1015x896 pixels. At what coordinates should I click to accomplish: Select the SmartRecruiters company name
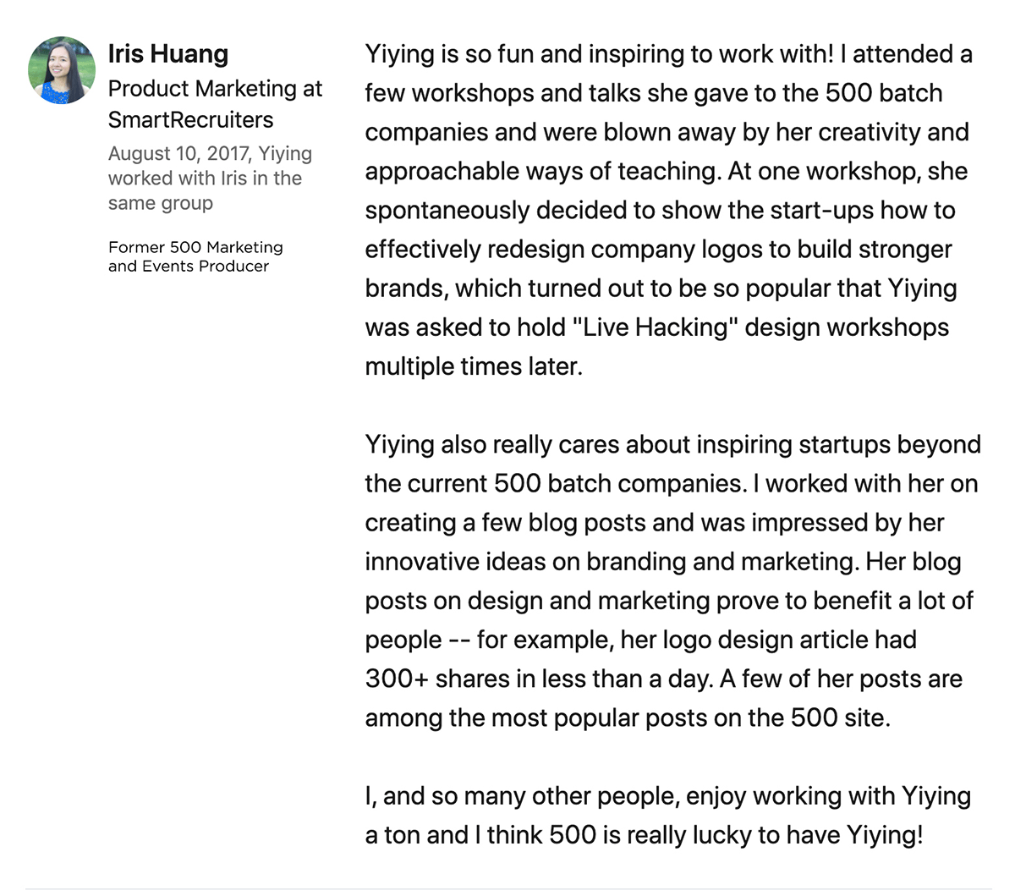191,119
